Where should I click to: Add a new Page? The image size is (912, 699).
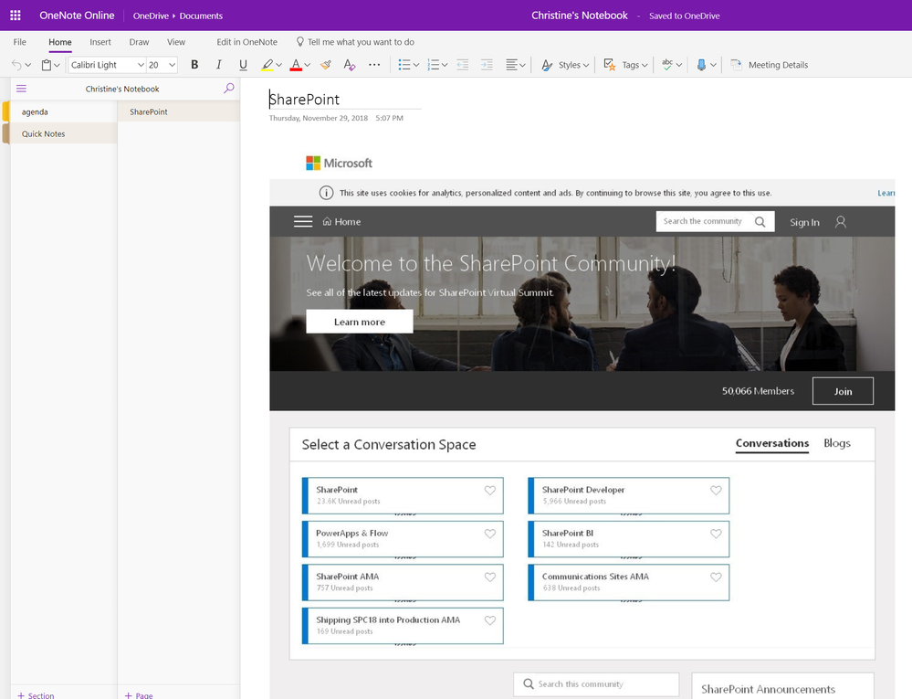[139, 695]
